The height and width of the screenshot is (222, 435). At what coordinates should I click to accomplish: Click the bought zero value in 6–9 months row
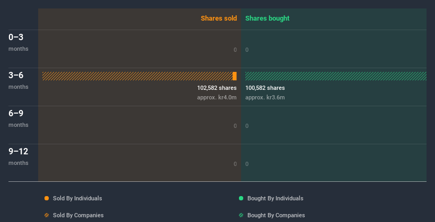247,126
